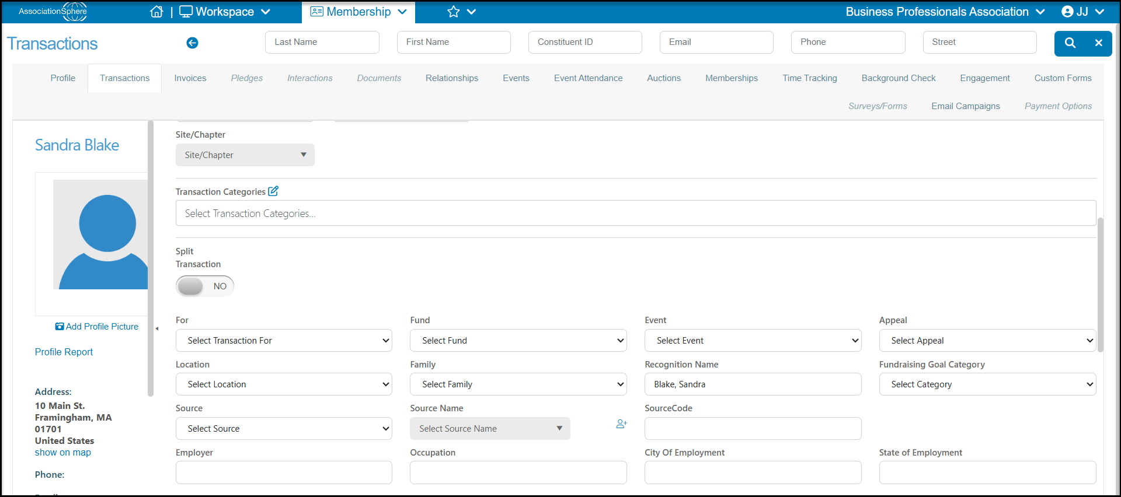Expand the Membership chevron
1121x497 pixels.
point(402,12)
